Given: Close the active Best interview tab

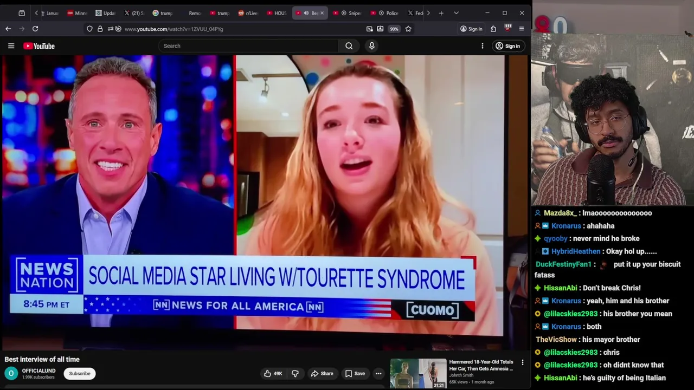Looking at the screenshot, I should 322,13.
